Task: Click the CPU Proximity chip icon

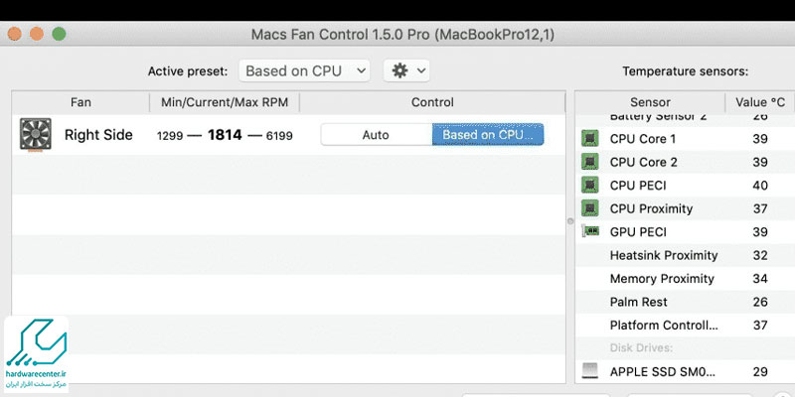Action: pos(589,208)
